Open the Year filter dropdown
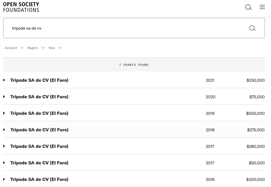 pyautogui.click(x=55, y=48)
